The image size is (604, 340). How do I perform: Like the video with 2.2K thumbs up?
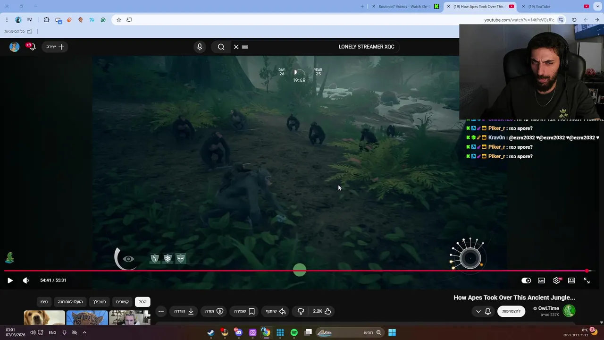pos(322,311)
